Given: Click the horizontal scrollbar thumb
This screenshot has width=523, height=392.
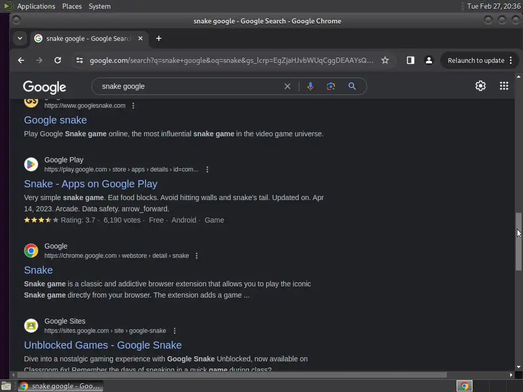Looking at the screenshot, I should point(231,375).
